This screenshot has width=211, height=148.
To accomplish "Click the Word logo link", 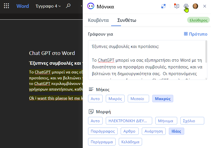I will (23, 6).
